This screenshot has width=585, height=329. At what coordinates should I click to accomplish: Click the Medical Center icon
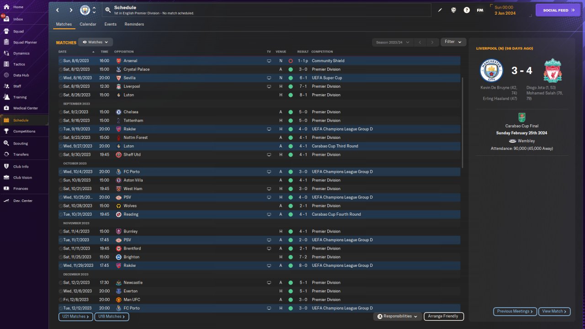coord(6,108)
